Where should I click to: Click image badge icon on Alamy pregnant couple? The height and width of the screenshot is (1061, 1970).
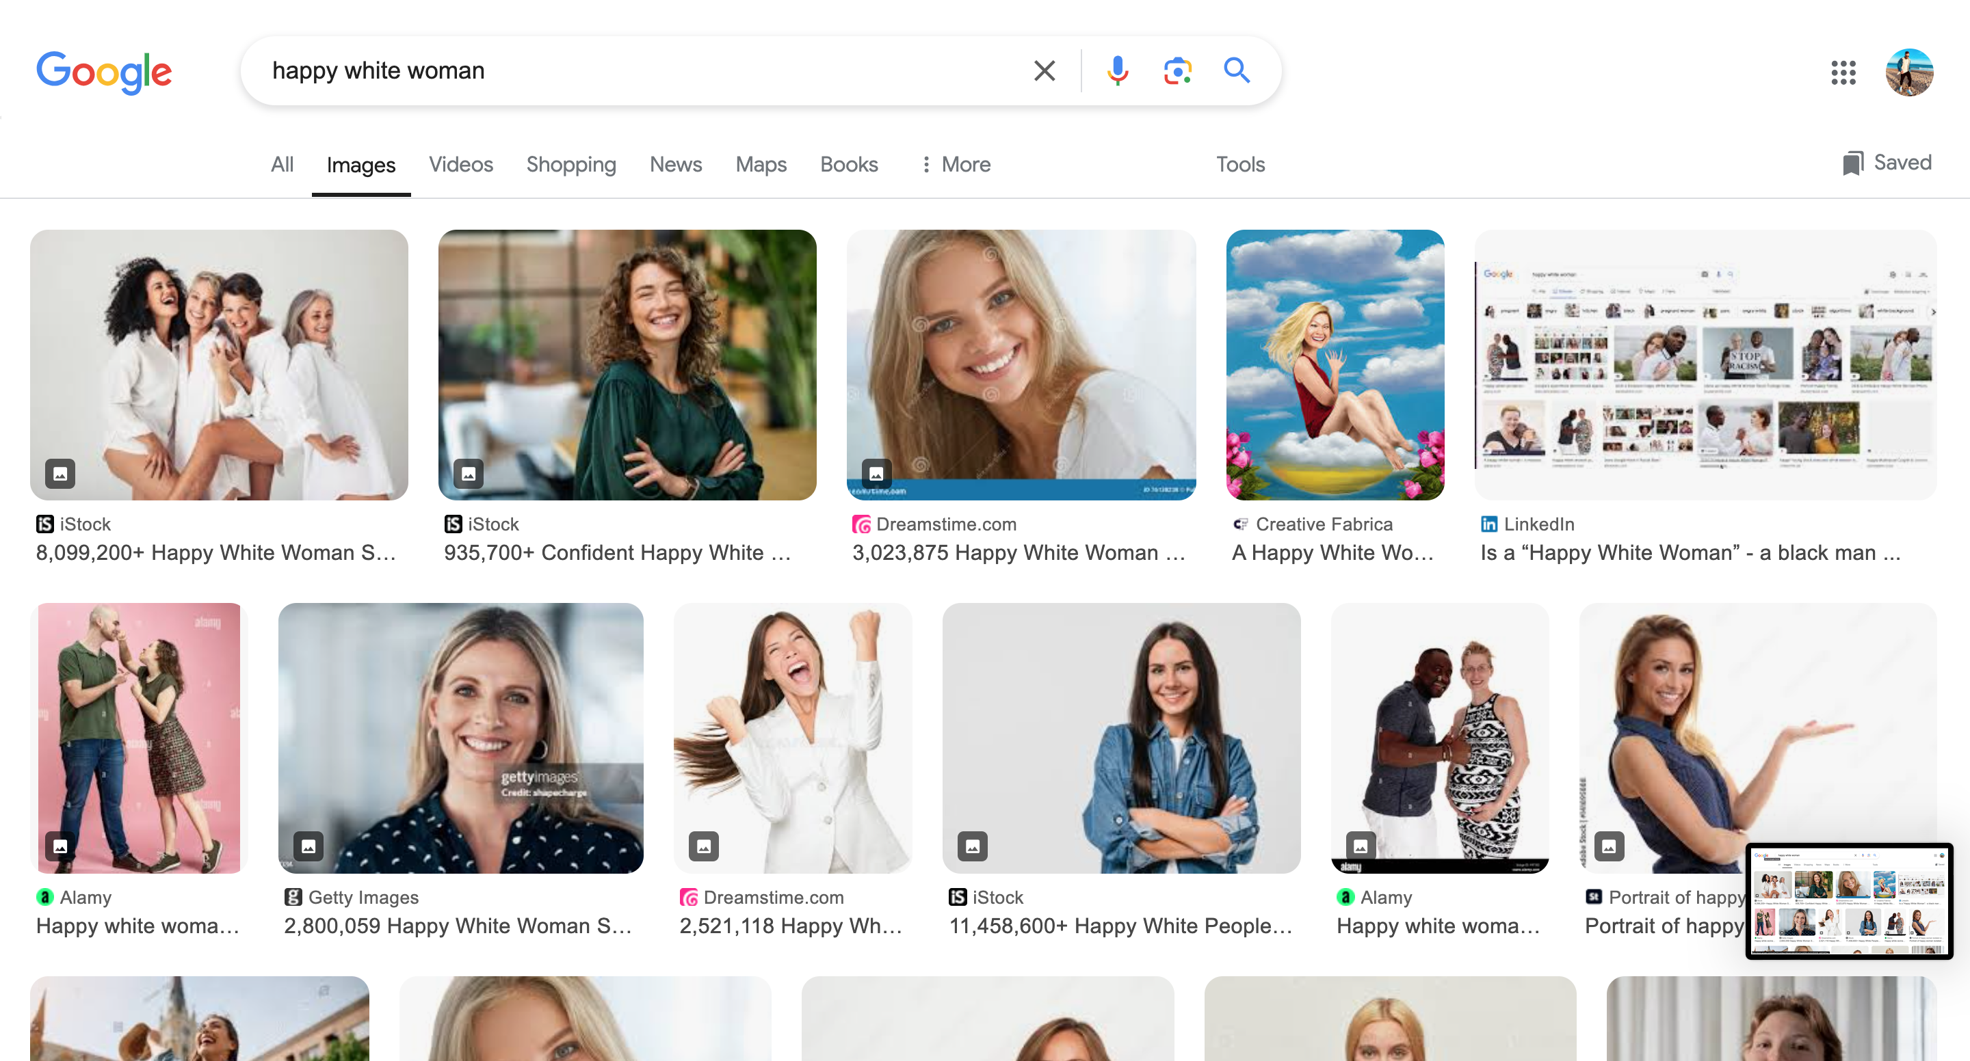coord(1361,846)
